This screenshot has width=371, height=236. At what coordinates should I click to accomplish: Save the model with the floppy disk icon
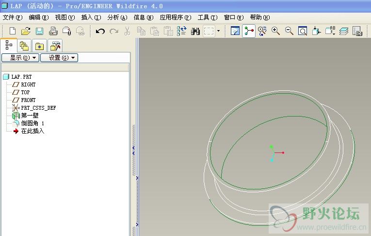click(x=39, y=31)
